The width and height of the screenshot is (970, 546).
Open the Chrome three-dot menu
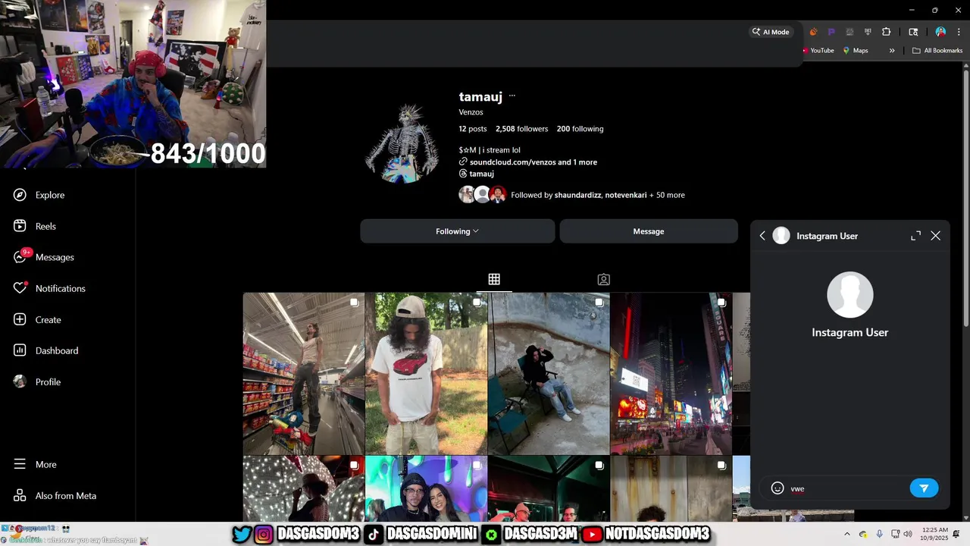(959, 32)
